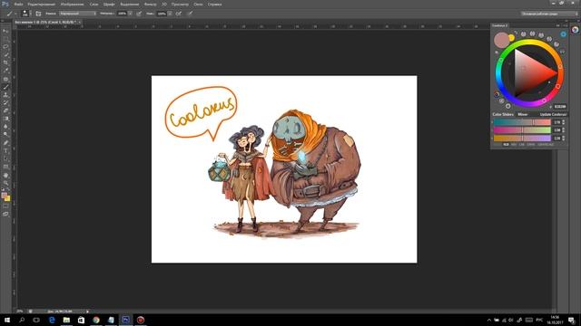Toggle Quick Mask mode icon

click(5, 206)
